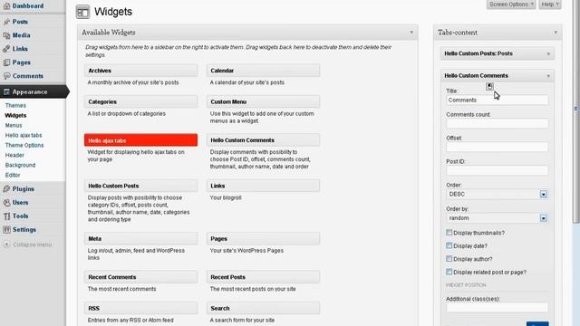This screenshot has width=580, height=326.
Task: Select the Recent Posts widget
Action: [263, 277]
